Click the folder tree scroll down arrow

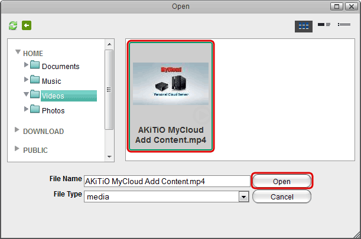tap(109, 157)
